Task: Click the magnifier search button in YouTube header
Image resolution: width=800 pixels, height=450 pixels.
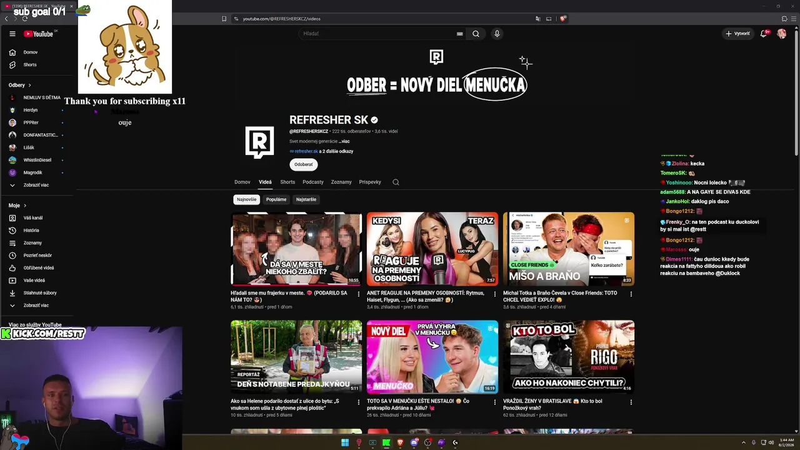Action: click(x=476, y=34)
